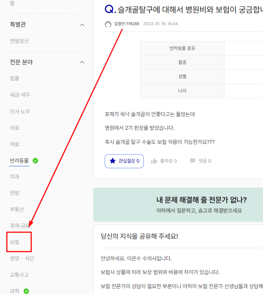Collapse the 전문 분야 section chevron
The height and width of the screenshot is (295, 263).
(82, 62)
